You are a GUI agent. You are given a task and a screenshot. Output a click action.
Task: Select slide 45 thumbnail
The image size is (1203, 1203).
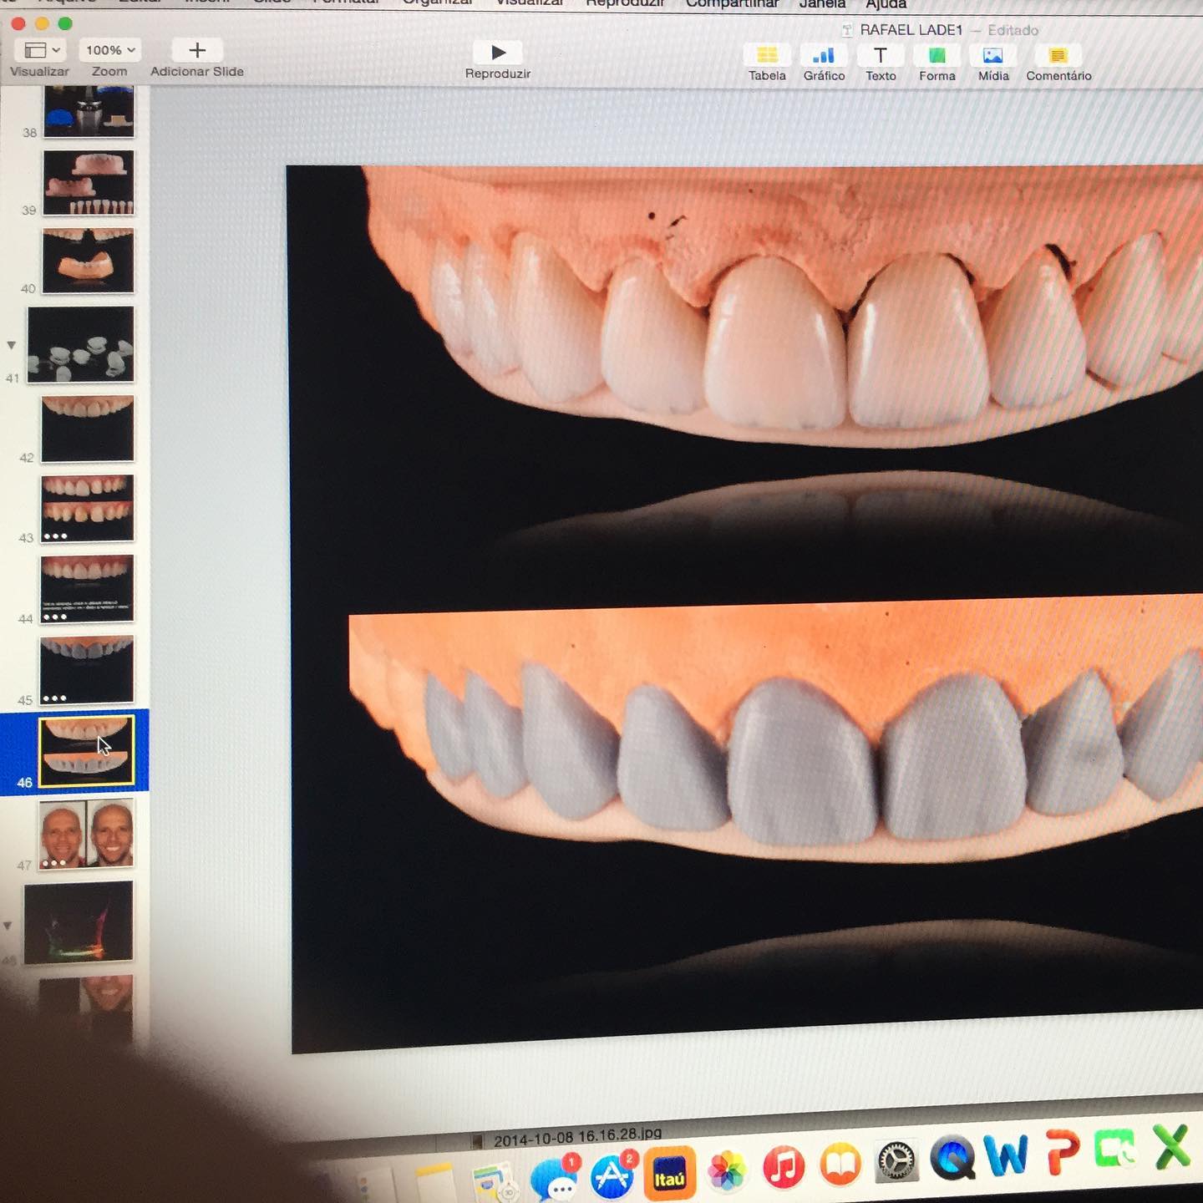[86, 670]
